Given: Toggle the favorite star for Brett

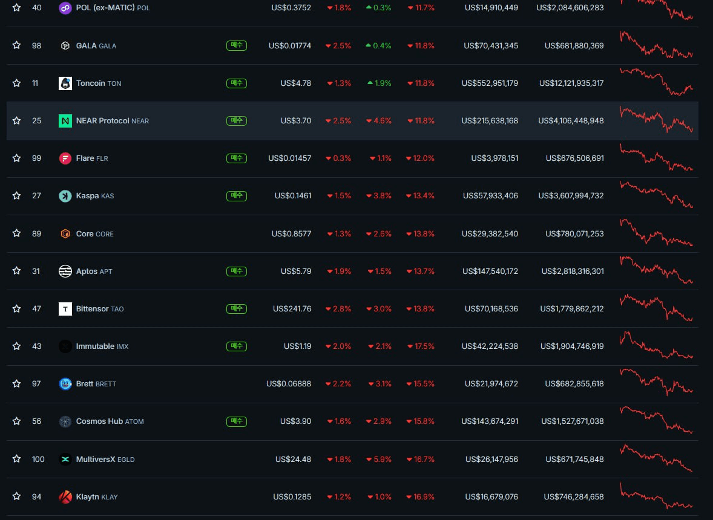Looking at the screenshot, I should (x=17, y=384).
